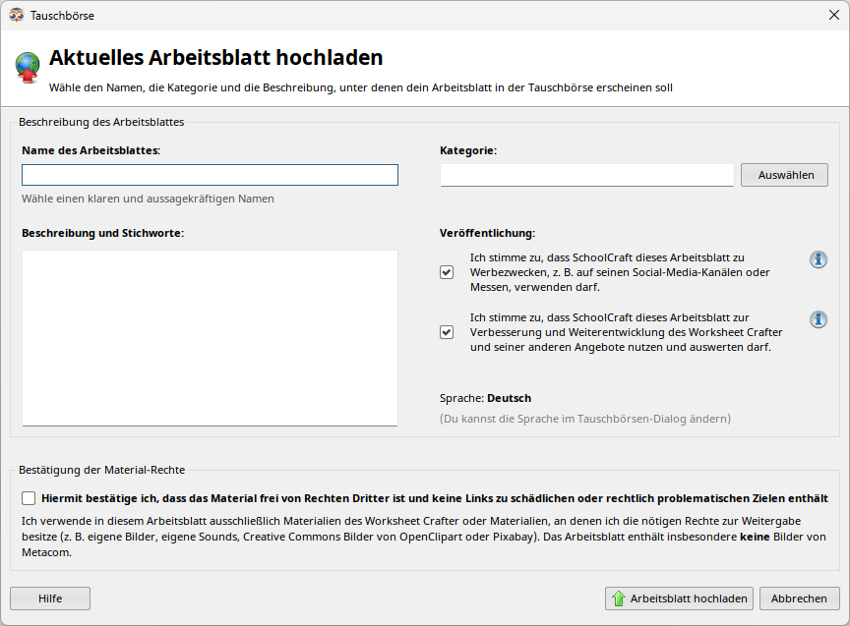The height and width of the screenshot is (626, 850).
Task: Start the upload with Arbeitsblatt hochladen
Action: (x=679, y=598)
